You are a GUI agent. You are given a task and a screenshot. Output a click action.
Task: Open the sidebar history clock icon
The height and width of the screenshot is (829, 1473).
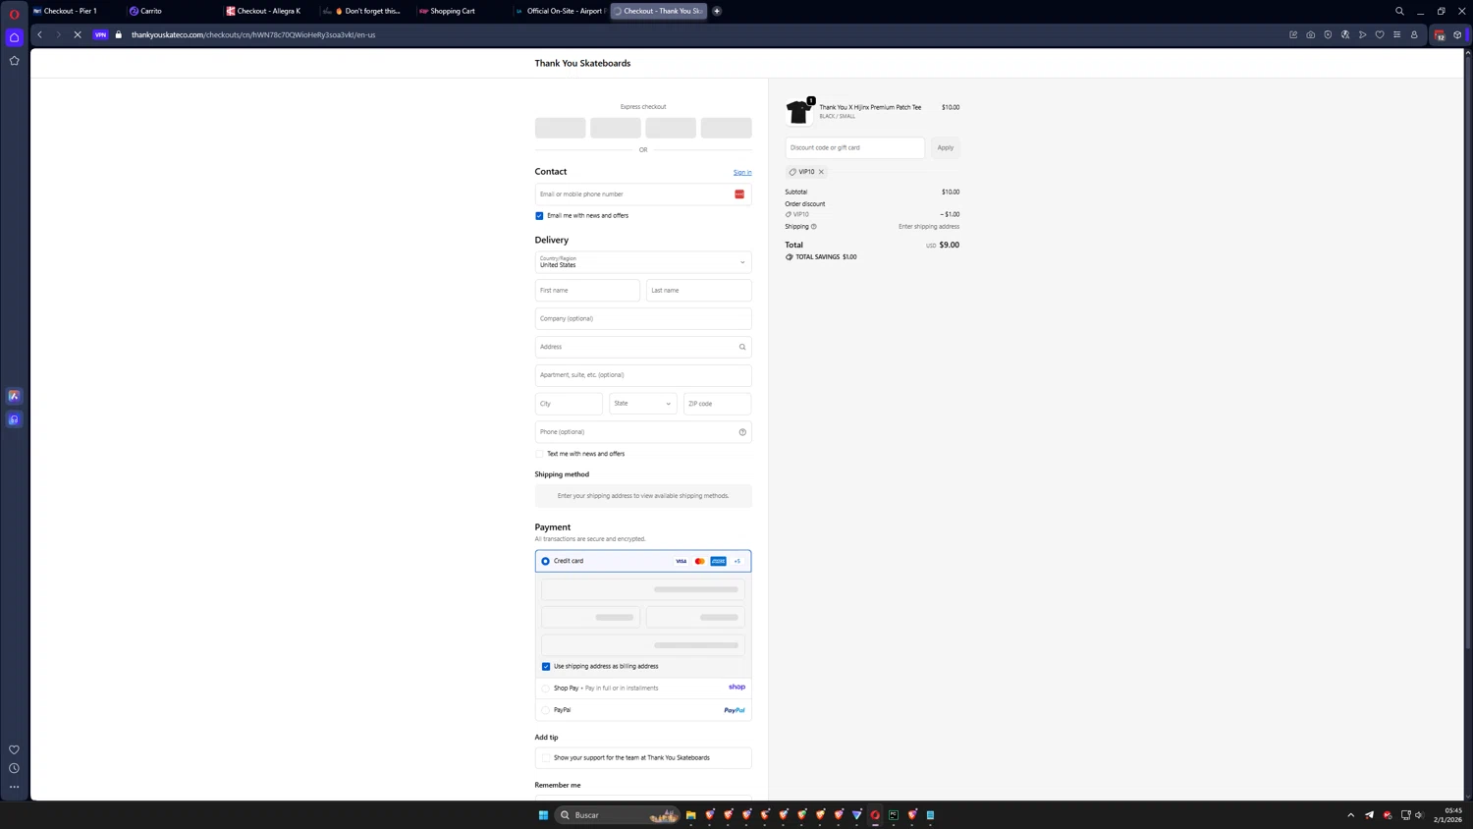point(14,768)
